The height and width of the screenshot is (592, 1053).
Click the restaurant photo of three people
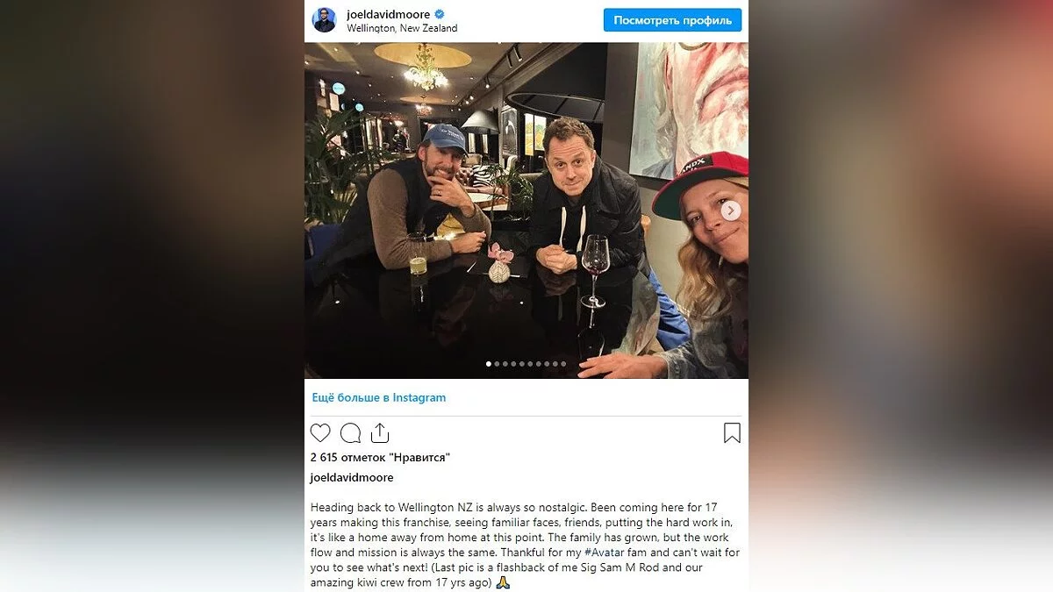(x=526, y=210)
